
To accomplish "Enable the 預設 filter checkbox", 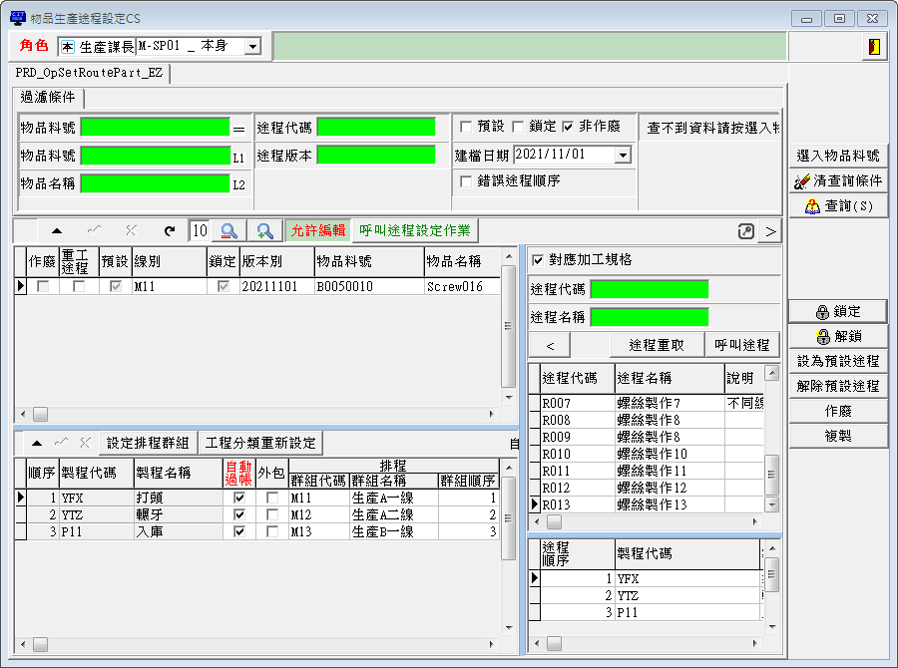I will pos(466,127).
